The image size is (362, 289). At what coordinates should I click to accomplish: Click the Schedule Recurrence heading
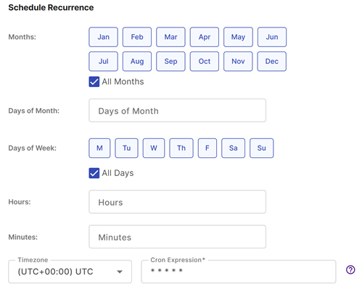pos(51,7)
